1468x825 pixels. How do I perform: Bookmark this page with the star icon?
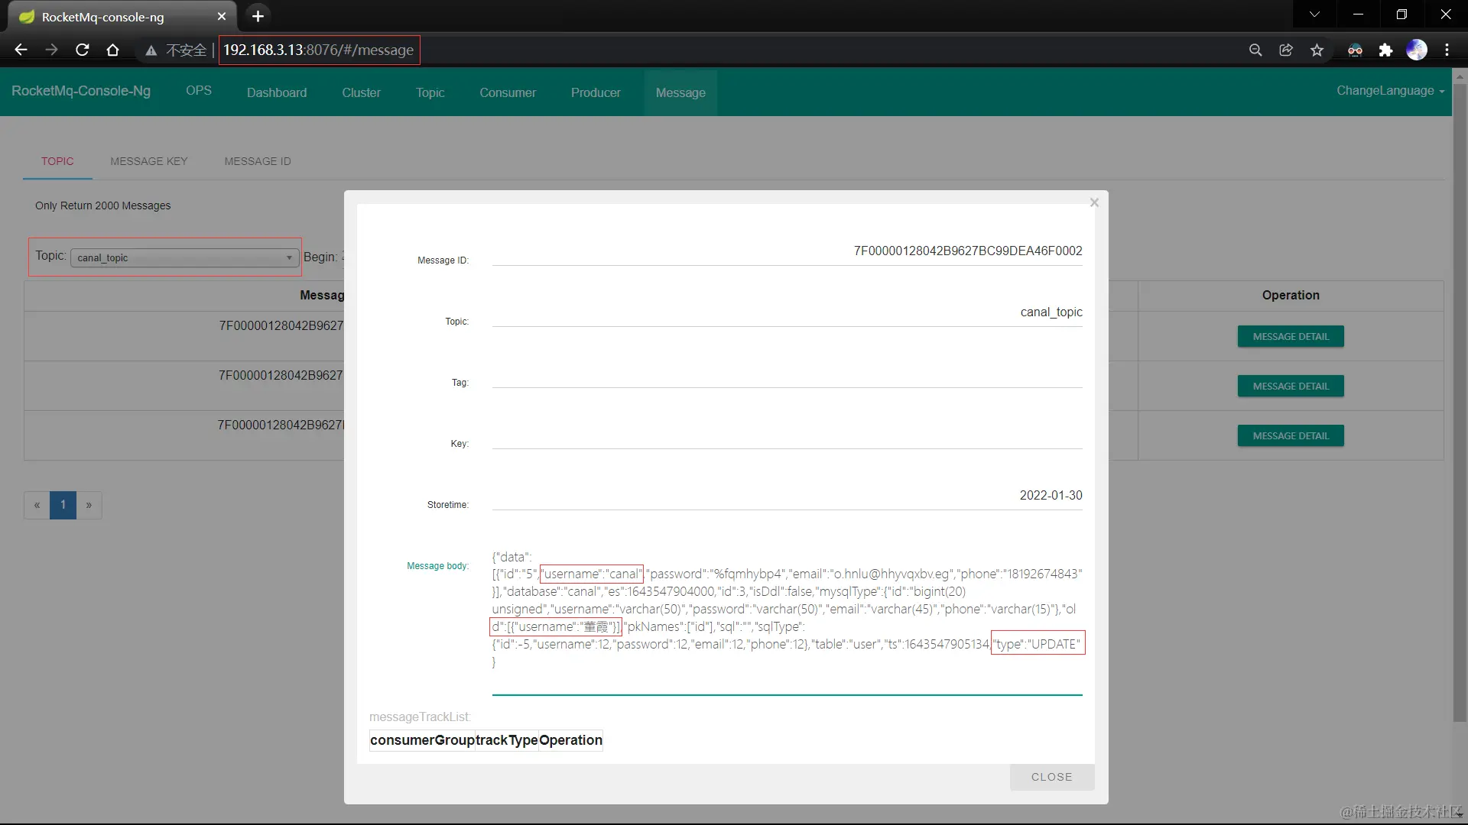tap(1317, 50)
